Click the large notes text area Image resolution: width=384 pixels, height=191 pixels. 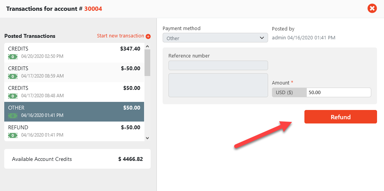tap(218, 85)
